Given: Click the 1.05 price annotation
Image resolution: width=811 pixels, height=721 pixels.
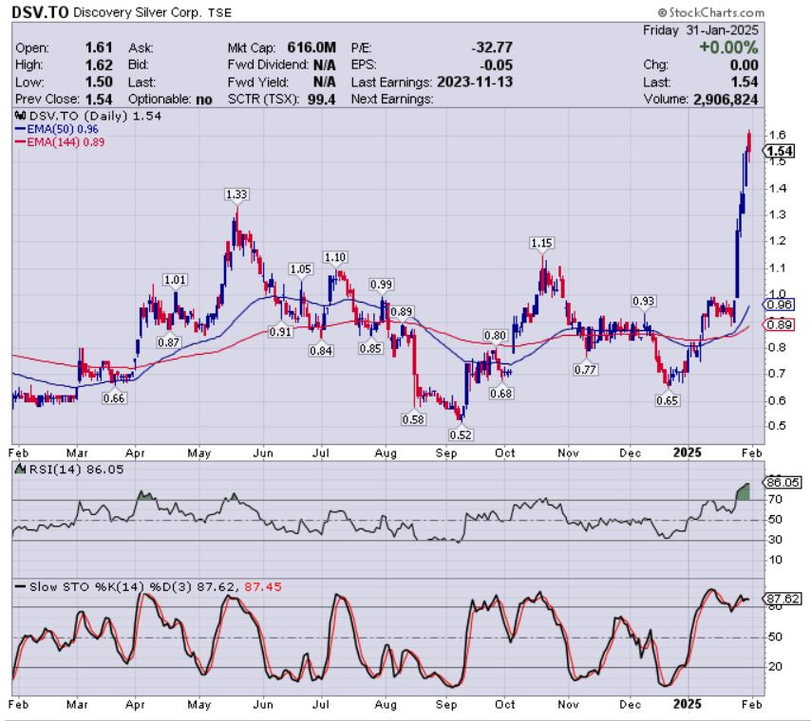Looking at the screenshot, I should tap(300, 269).
